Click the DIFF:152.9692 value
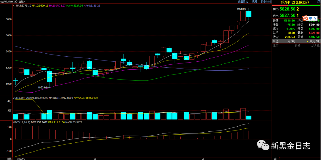 pos(39,122)
